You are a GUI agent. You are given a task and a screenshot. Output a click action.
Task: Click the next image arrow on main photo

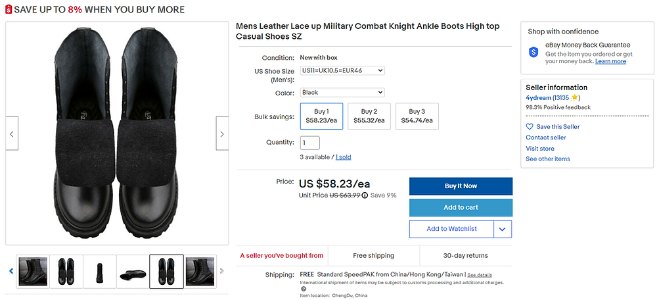click(x=222, y=134)
